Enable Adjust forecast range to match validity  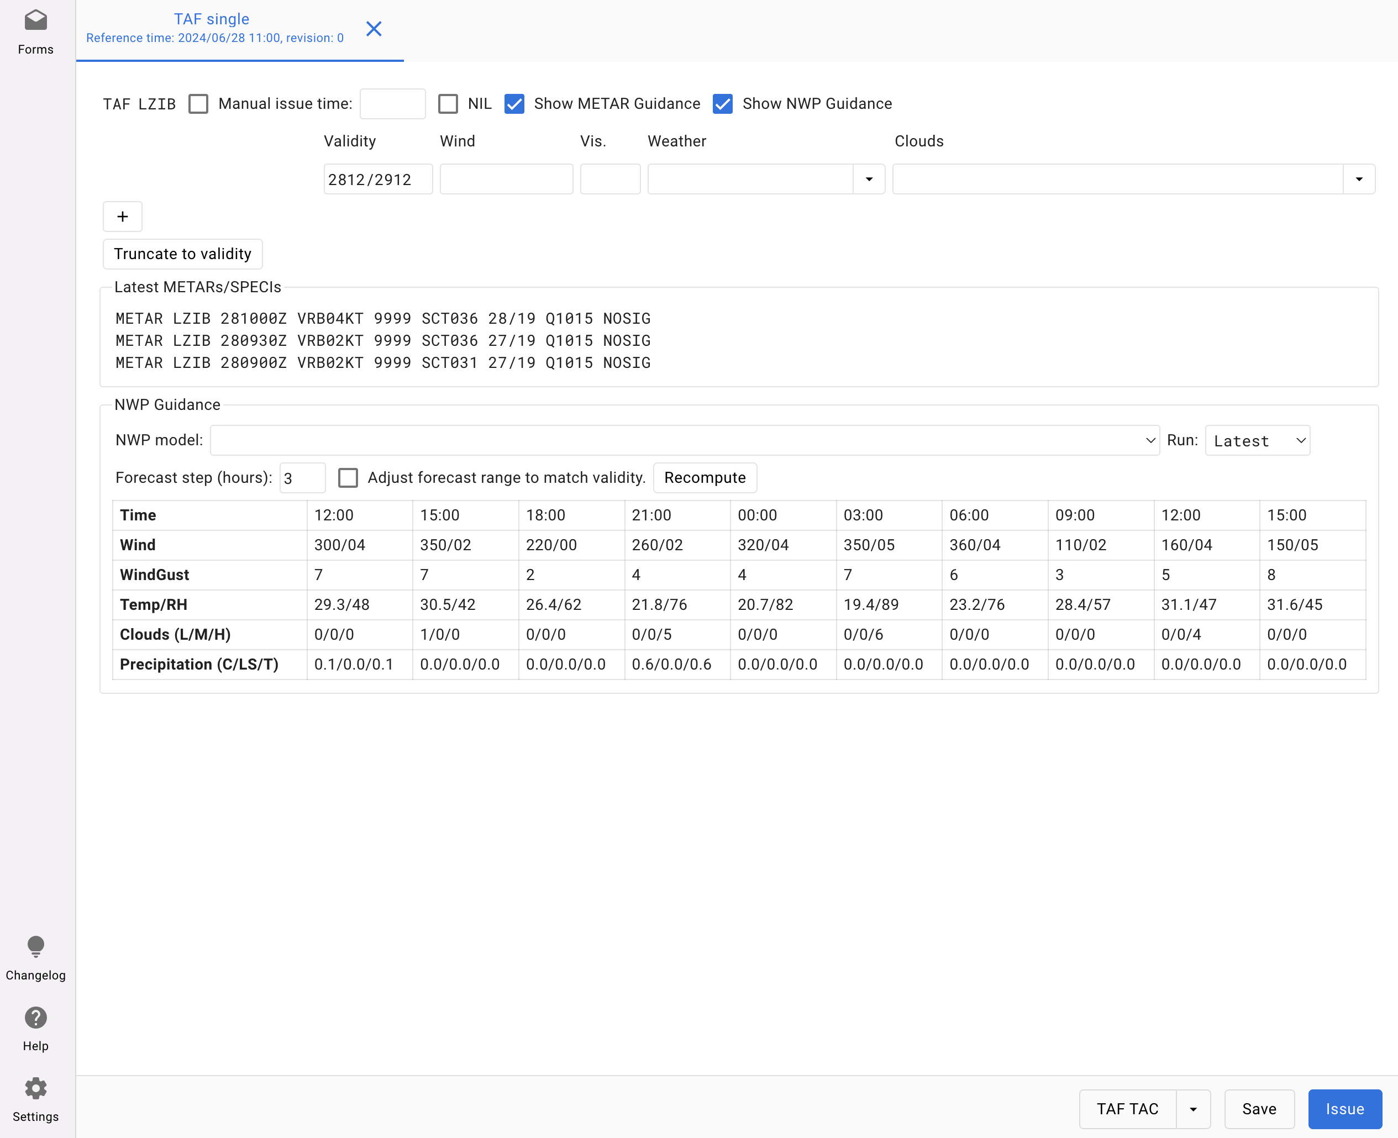(x=348, y=478)
